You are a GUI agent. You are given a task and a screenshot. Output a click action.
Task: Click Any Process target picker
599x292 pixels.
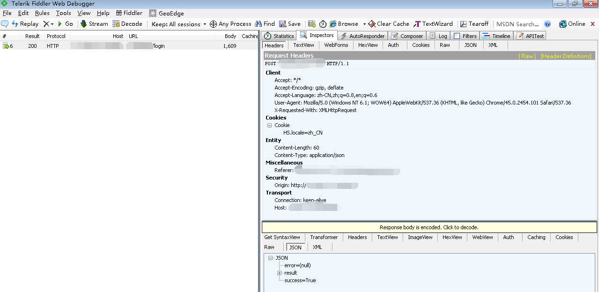pos(230,24)
